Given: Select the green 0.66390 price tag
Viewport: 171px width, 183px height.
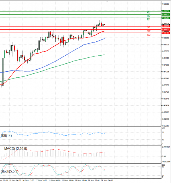Looking at the screenshot, I should (166, 18).
